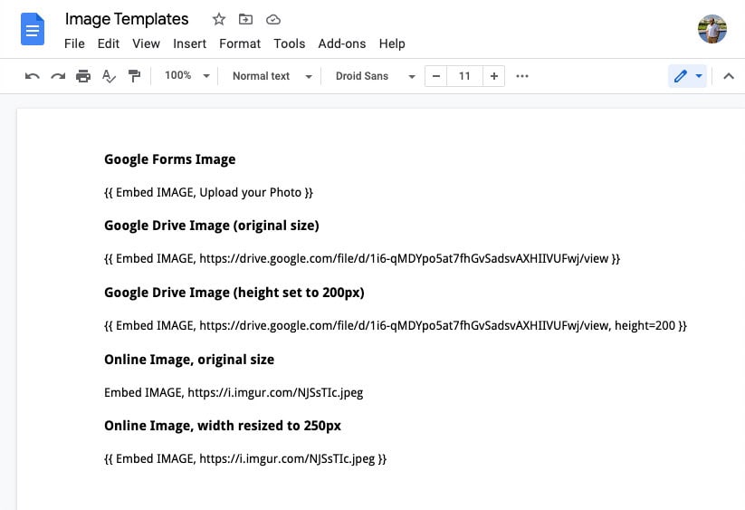Check the cloud saved status icon

point(273,20)
